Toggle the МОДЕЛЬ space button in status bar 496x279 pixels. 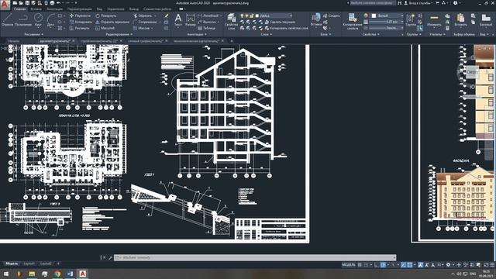click(x=348, y=265)
